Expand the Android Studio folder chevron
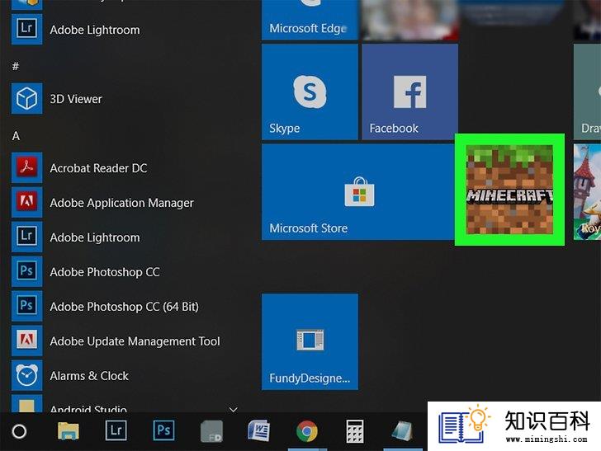The height and width of the screenshot is (451, 601). tap(233, 409)
